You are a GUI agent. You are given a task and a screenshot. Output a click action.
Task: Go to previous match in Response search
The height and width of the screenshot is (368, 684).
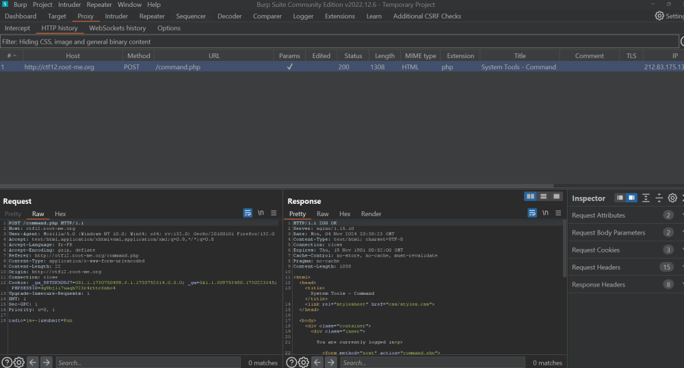pos(317,363)
